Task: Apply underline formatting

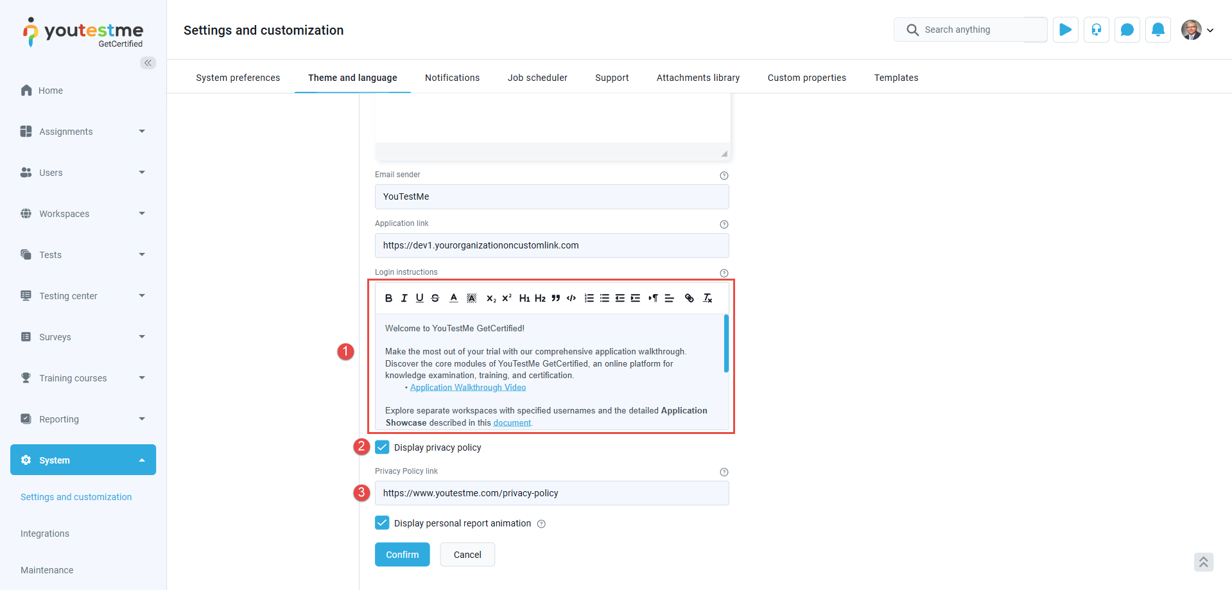Action: 419,298
